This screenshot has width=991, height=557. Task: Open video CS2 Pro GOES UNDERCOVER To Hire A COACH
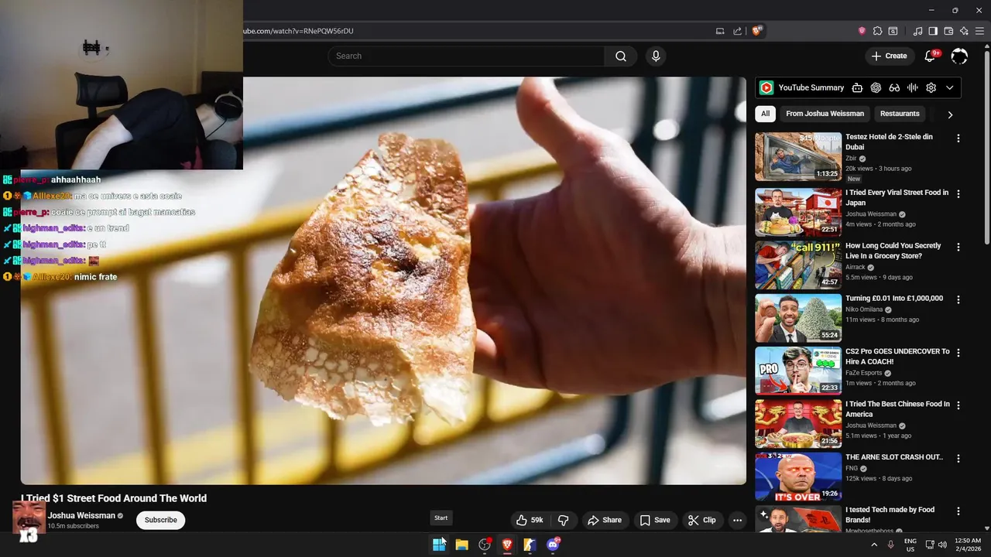[897, 356]
